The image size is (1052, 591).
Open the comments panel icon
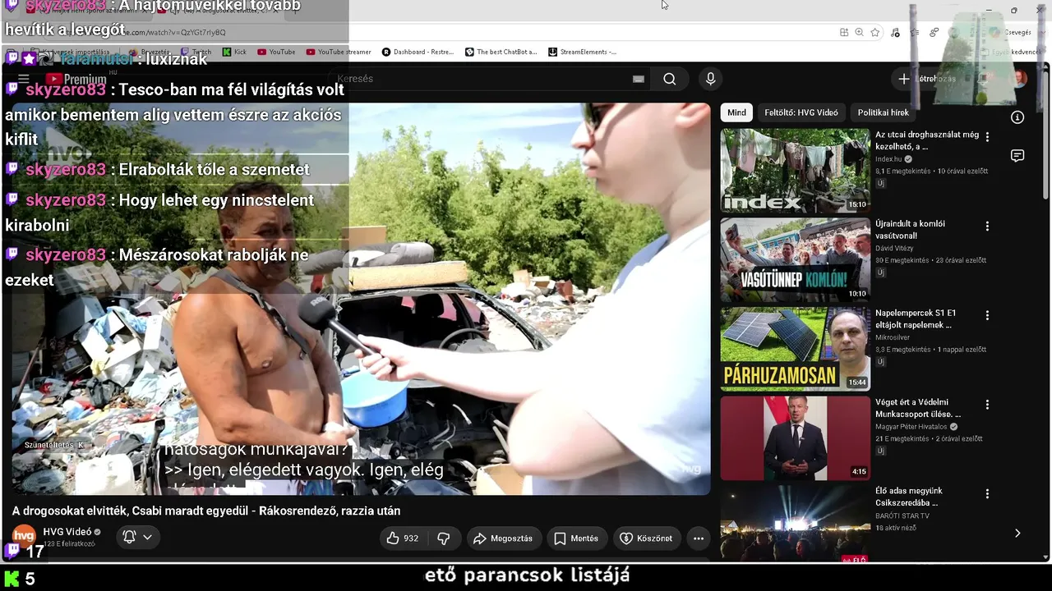[1017, 156]
